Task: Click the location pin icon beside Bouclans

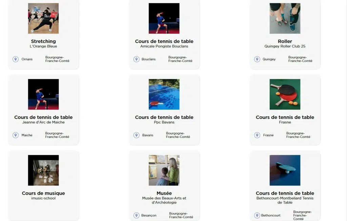Action: [x=136, y=59]
